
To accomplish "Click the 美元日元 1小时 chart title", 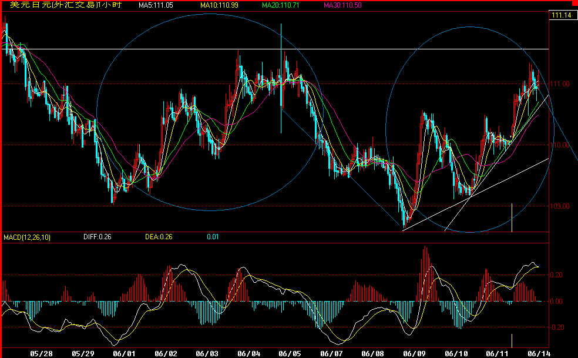I will tap(66, 5).
